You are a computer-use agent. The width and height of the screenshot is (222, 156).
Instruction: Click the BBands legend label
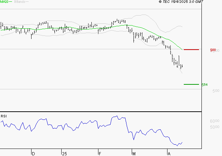coord(20,2)
